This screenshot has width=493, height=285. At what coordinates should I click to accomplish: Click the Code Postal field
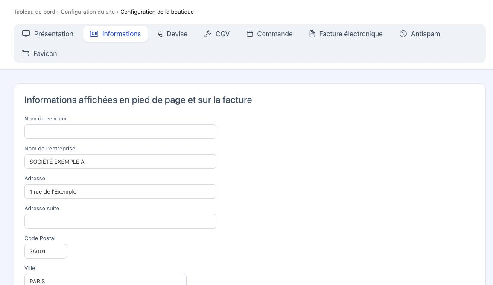pyautogui.click(x=46, y=251)
